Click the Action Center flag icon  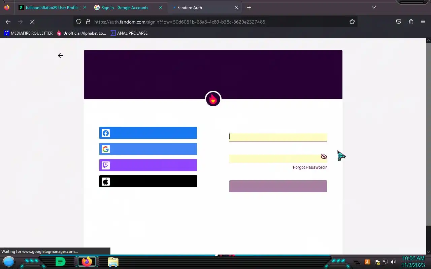[377, 262]
